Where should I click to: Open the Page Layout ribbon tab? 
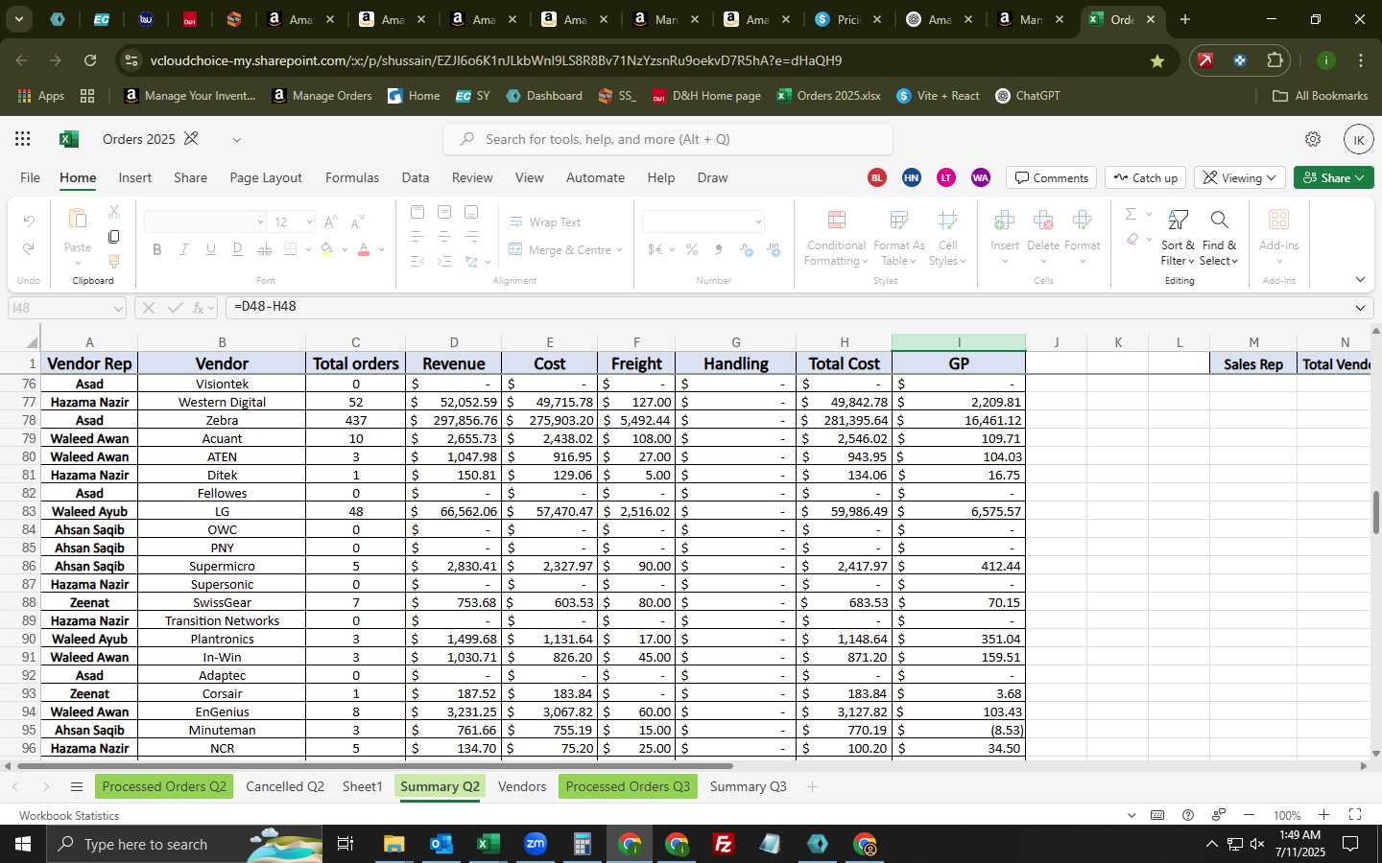[266, 177]
